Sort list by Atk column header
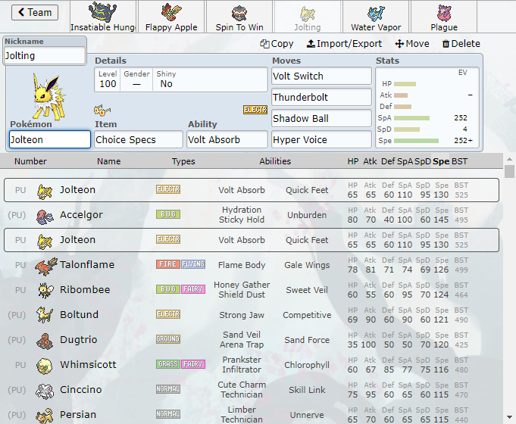This screenshot has height=424, width=516. pyautogui.click(x=370, y=161)
